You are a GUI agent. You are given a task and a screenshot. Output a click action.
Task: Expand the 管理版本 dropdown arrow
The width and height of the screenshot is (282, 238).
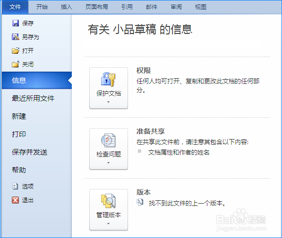click(x=108, y=224)
